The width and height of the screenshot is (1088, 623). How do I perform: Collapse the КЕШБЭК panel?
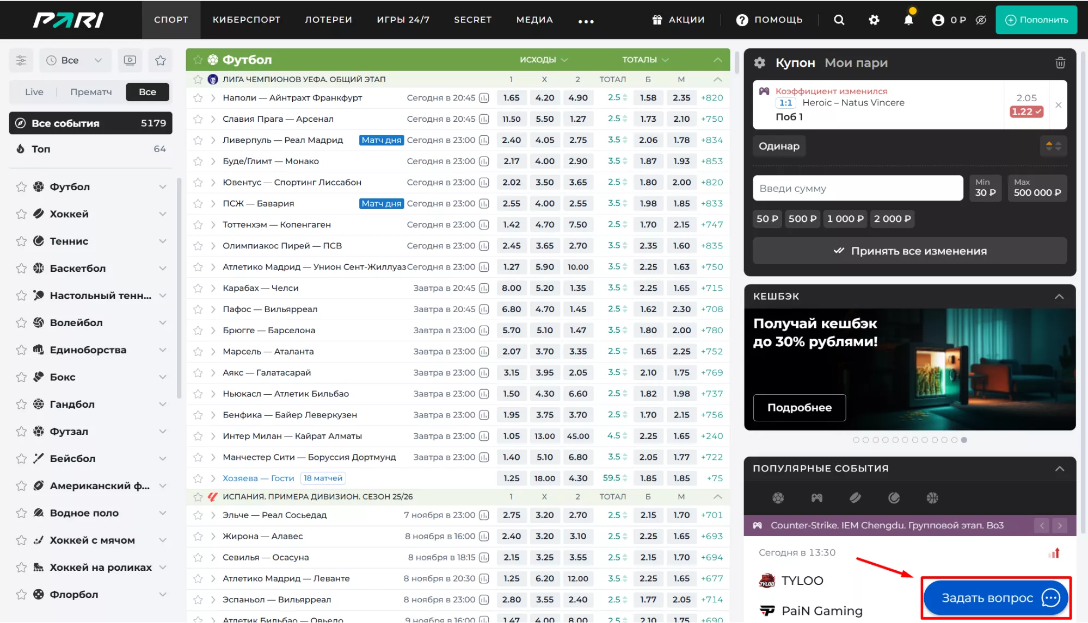pos(1059,296)
